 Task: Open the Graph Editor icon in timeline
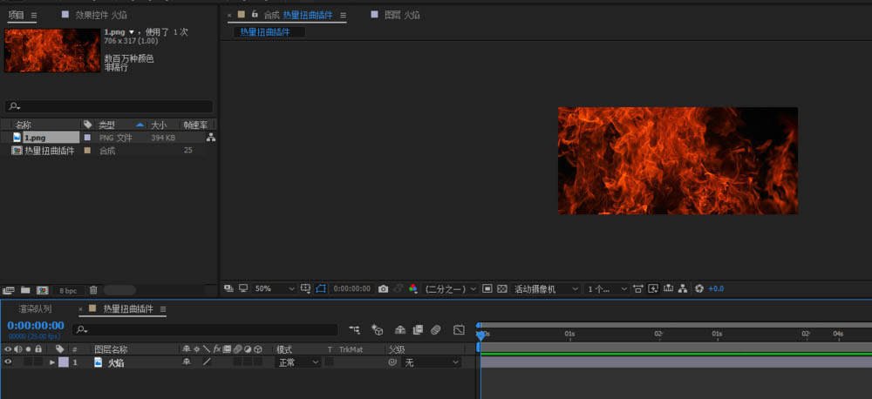(x=459, y=329)
